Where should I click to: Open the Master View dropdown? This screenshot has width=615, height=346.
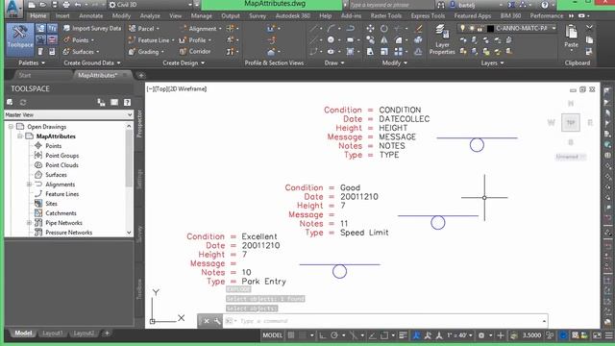[x=68, y=114]
